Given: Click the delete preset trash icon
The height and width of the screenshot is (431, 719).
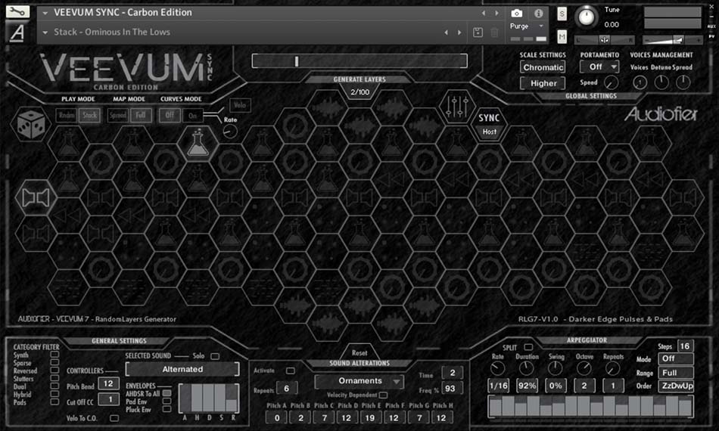Looking at the screenshot, I should click(494, 33).
